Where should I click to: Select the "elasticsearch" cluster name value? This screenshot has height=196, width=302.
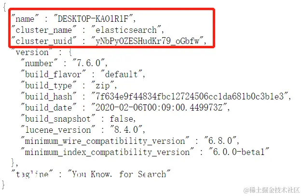click(x=126, y=30)
